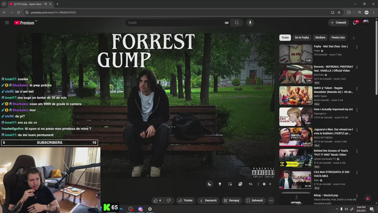This screenshot has height=213, width=378.
Task: Download the video with Descarcă
Action: 208,201
